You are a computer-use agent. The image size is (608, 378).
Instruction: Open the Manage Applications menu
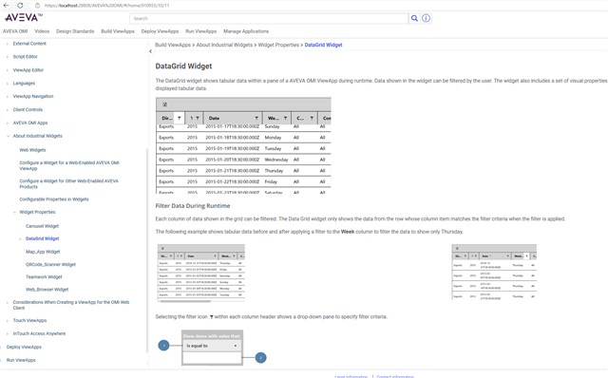(x=246, y=31)
